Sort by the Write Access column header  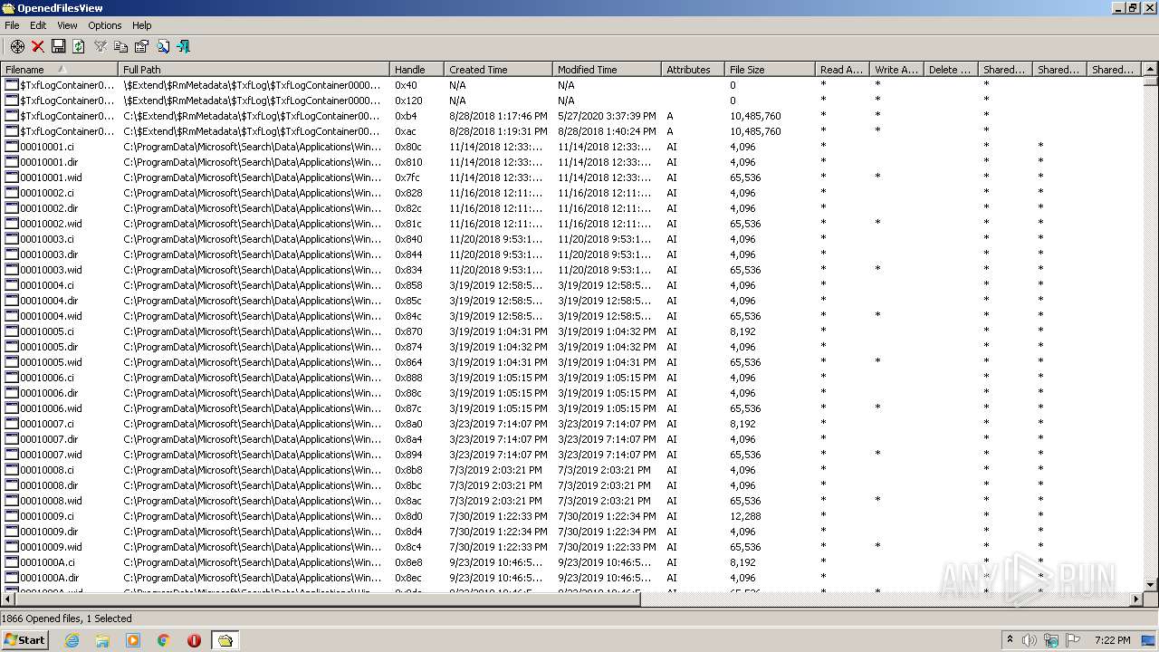coord(896,69)
